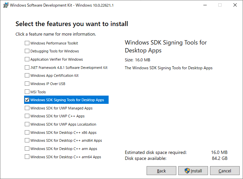Image resolution: width=243 pixels, height=179 pixels.
Task: Click 'Windows SDK for Desktop C++ arm64 Apps' text
Action: tap(66, 157)
